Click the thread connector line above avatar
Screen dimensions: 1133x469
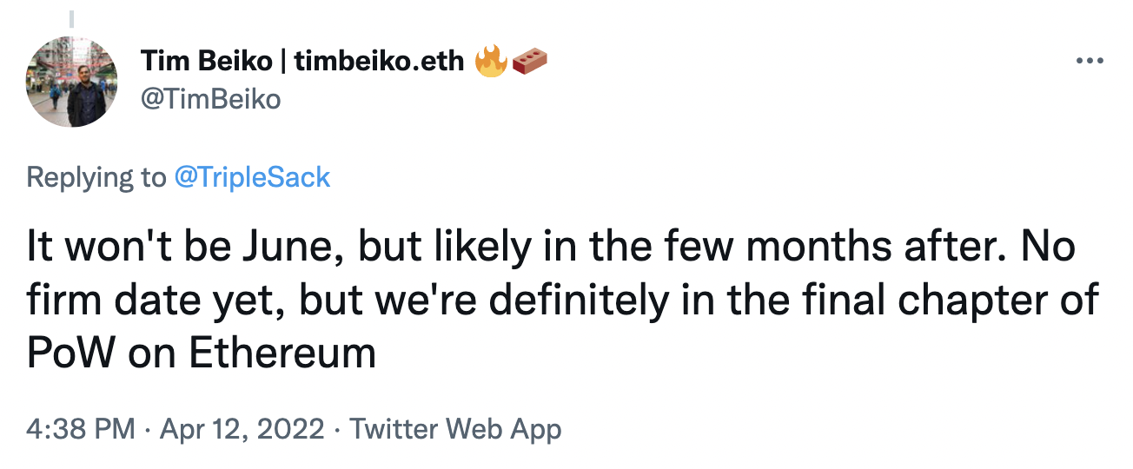[72, 17]
